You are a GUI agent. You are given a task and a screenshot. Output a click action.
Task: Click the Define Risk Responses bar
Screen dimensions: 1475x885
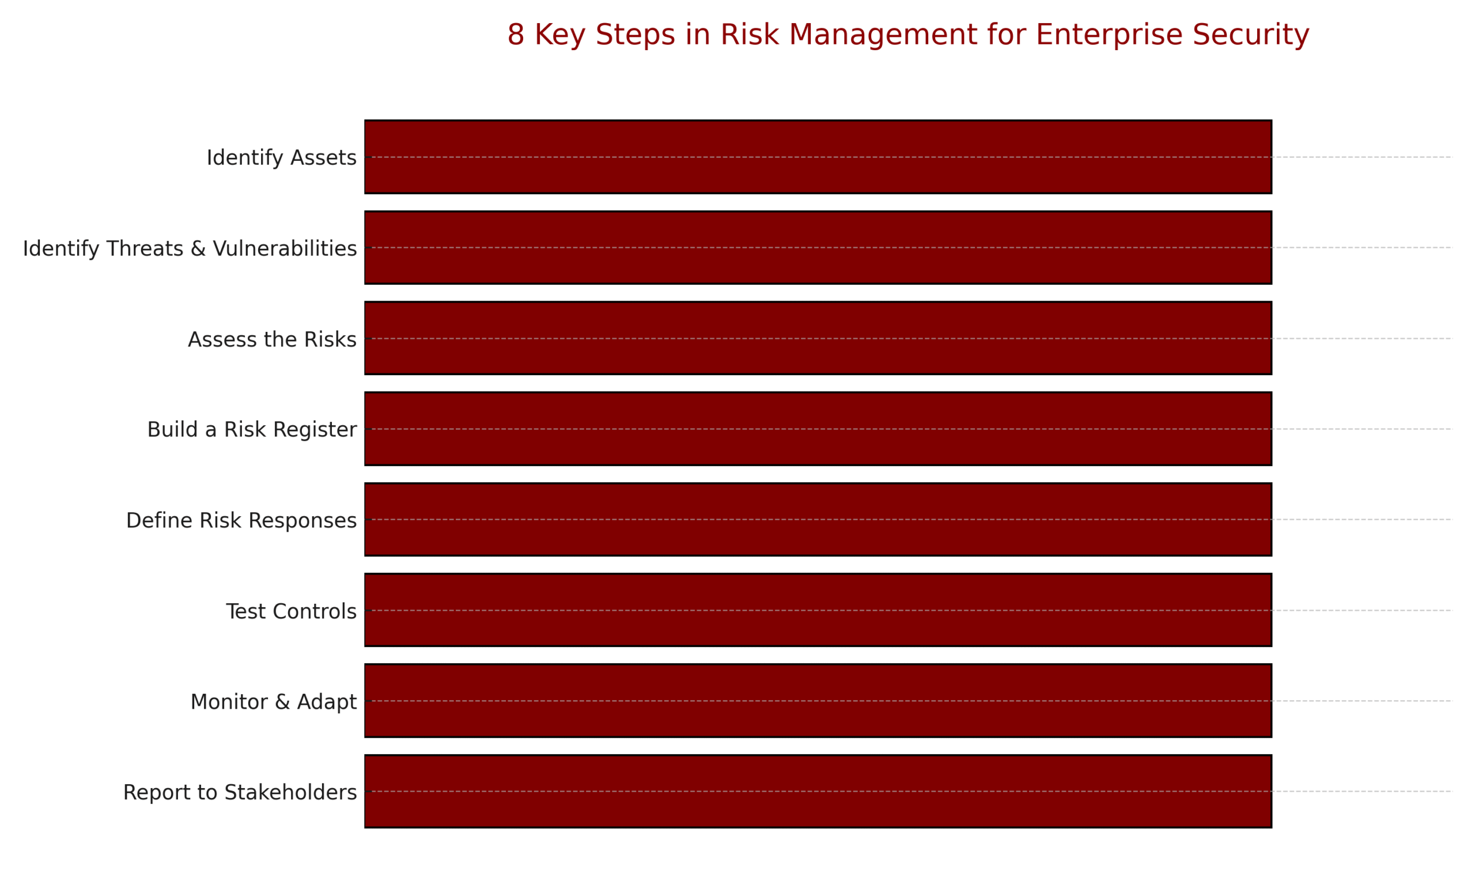click(818, 520)
